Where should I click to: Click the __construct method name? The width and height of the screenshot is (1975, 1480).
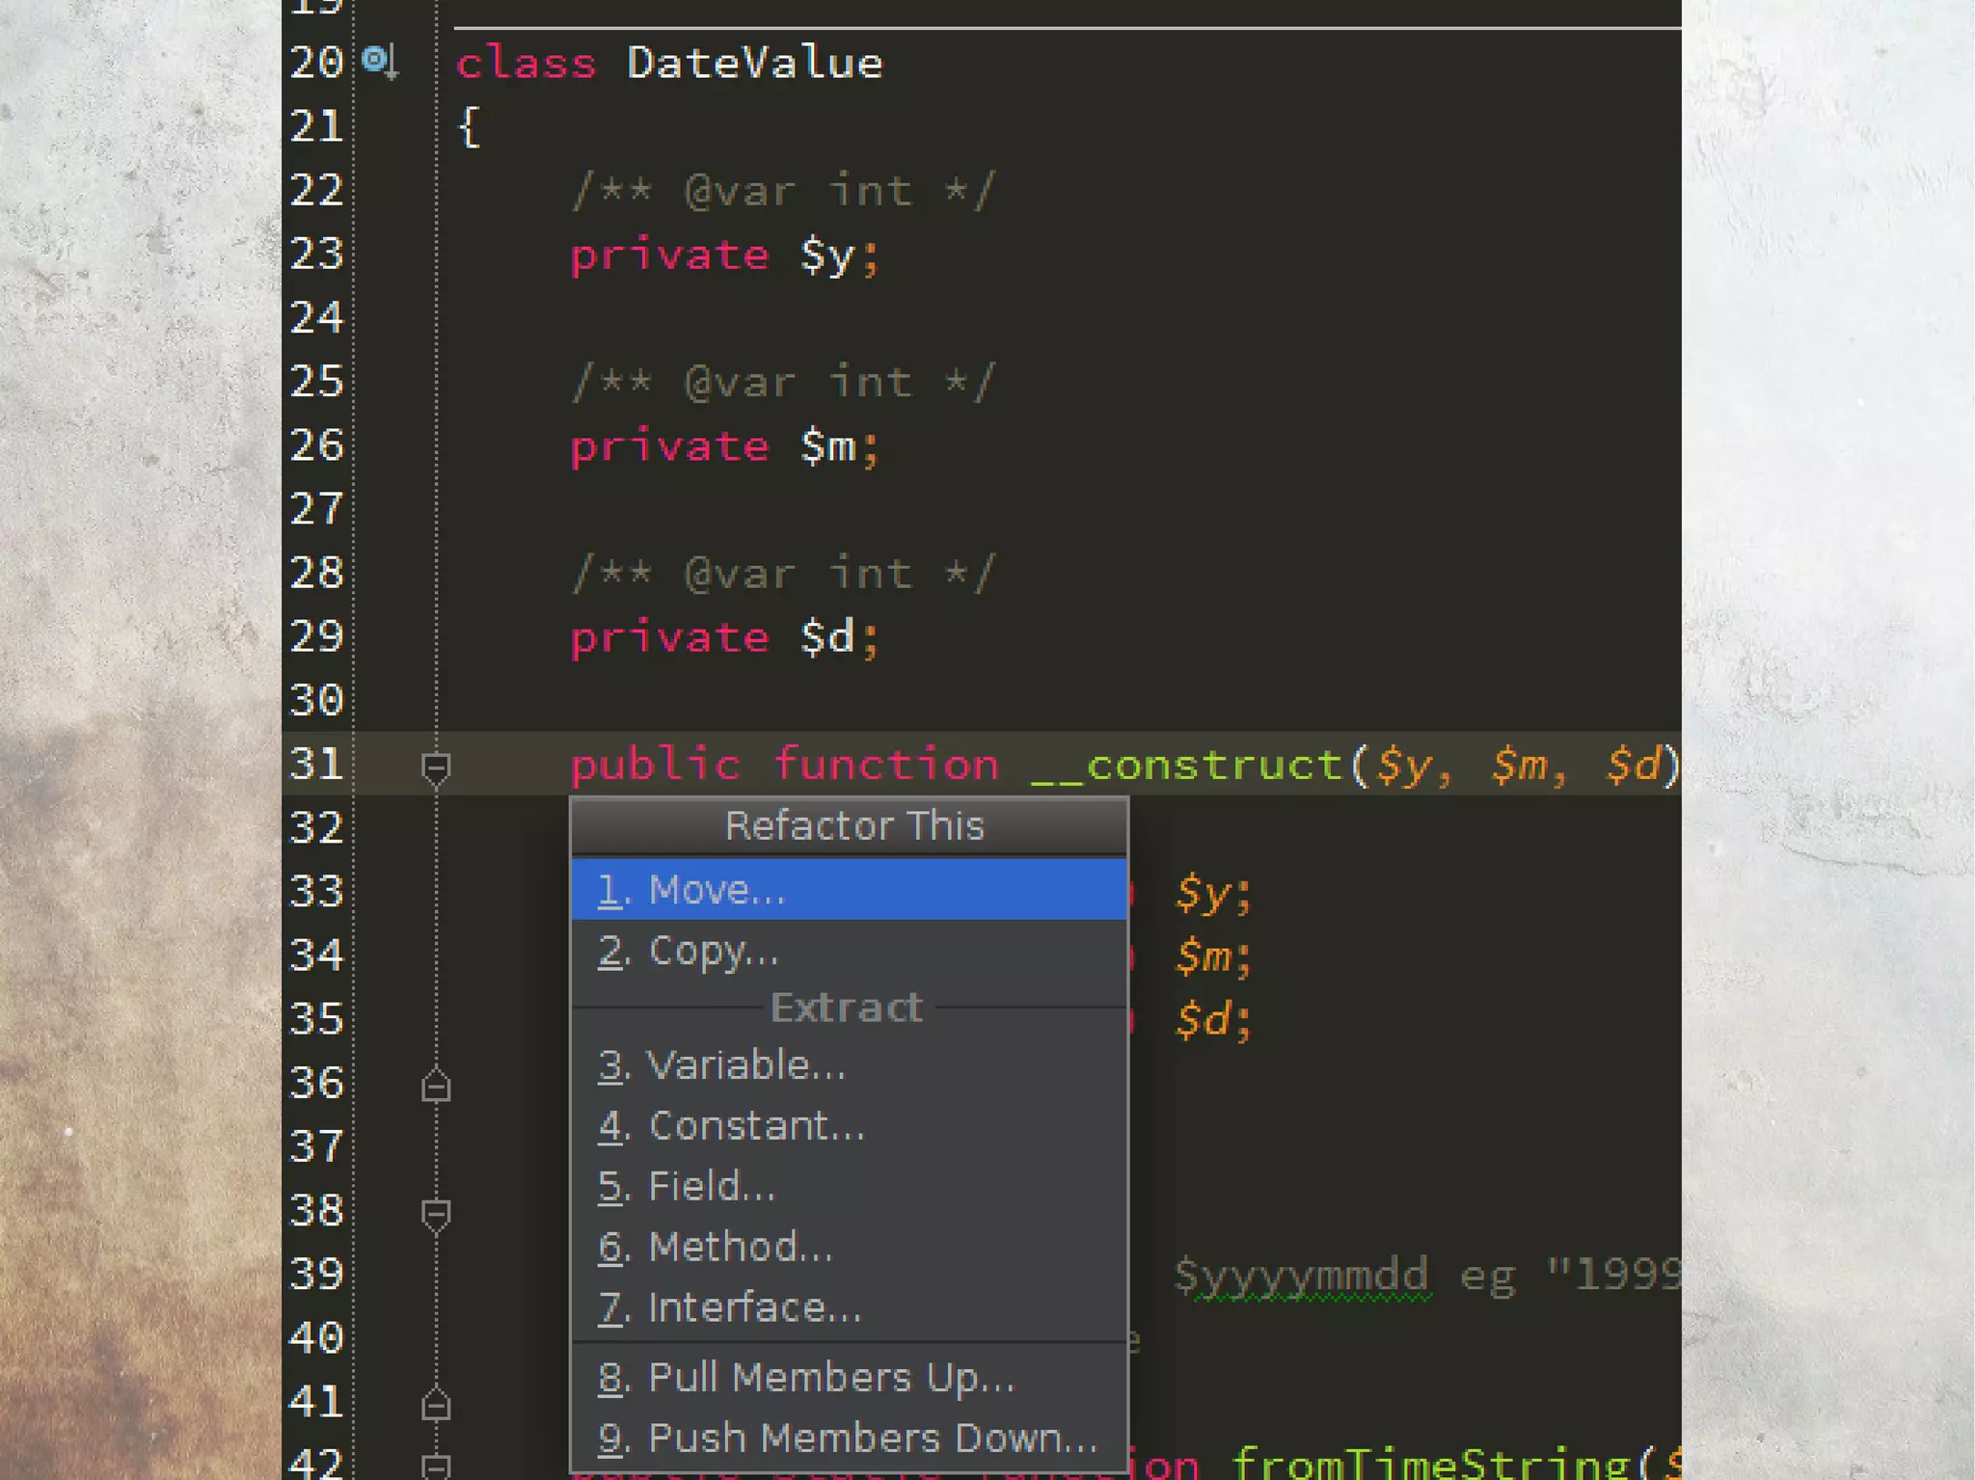pos(1186,766)
